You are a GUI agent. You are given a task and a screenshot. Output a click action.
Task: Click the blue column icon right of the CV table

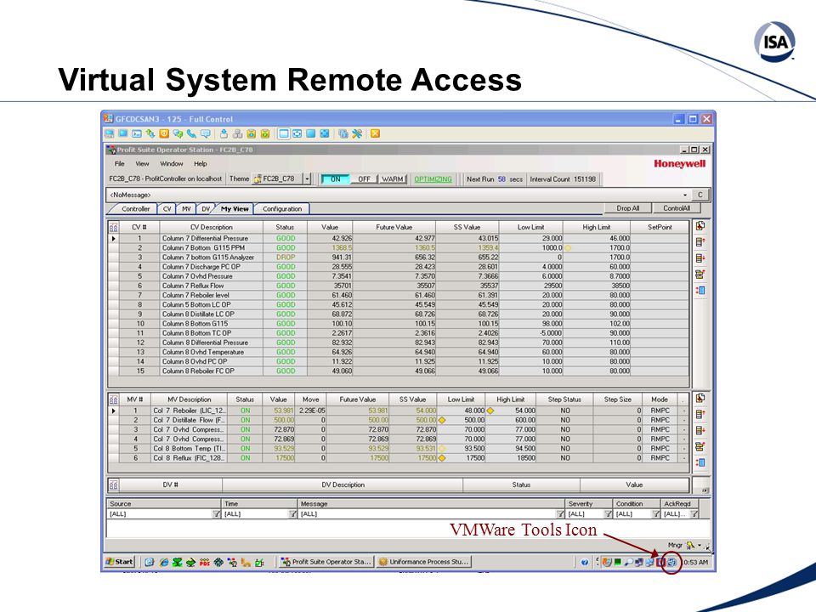700,291
